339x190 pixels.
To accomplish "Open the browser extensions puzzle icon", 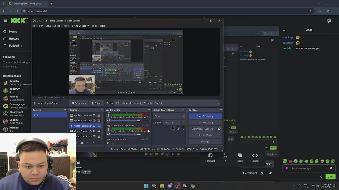I will coord(319,11).
